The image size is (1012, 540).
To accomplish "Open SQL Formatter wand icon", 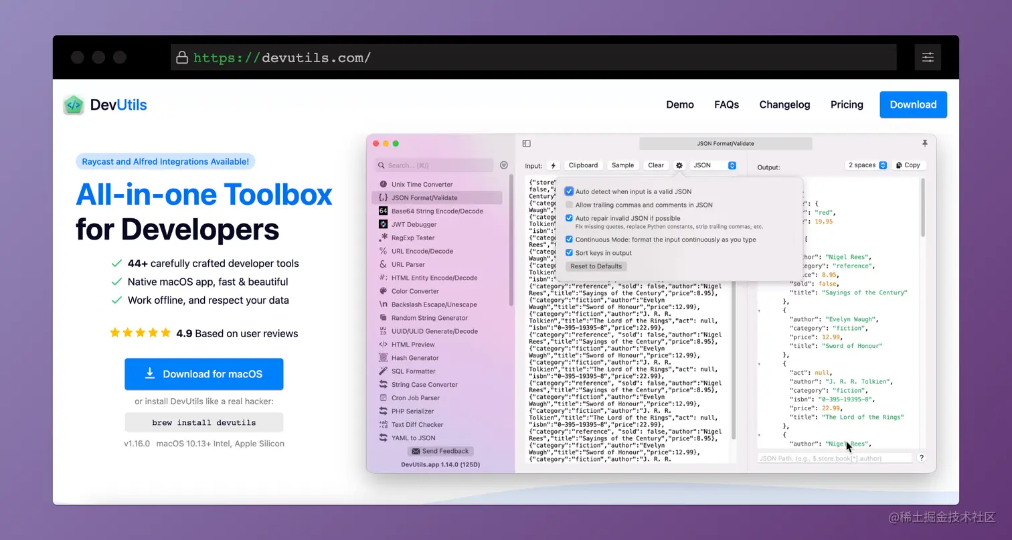I will pyautogui.click(x=383, y=371).
